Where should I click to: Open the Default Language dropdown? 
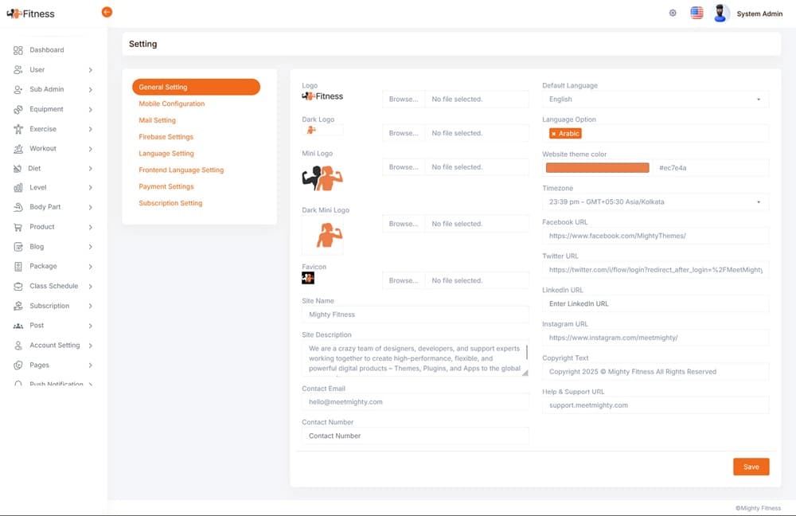coord(655,100)
